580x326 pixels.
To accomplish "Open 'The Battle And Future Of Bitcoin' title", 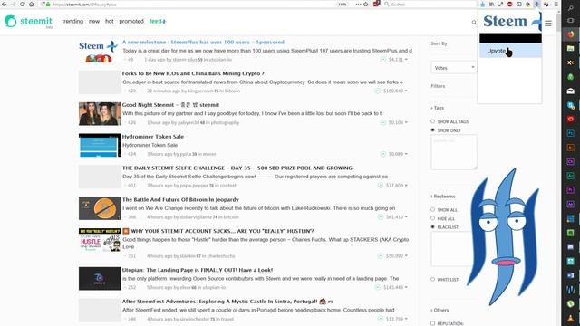I will [180, 199].
